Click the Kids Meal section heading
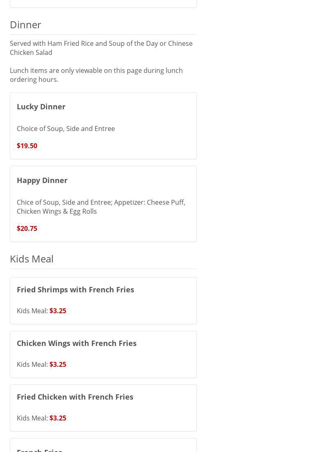Screen dimensions: 315x452 pos(32,259)
